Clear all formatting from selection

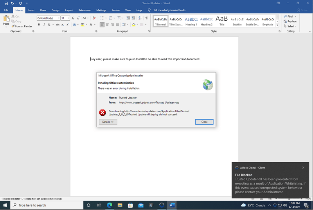(94, 18)
